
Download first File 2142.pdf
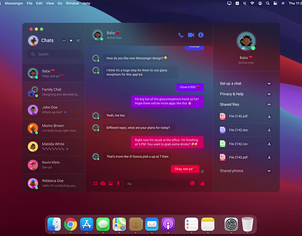coord(269,116)
